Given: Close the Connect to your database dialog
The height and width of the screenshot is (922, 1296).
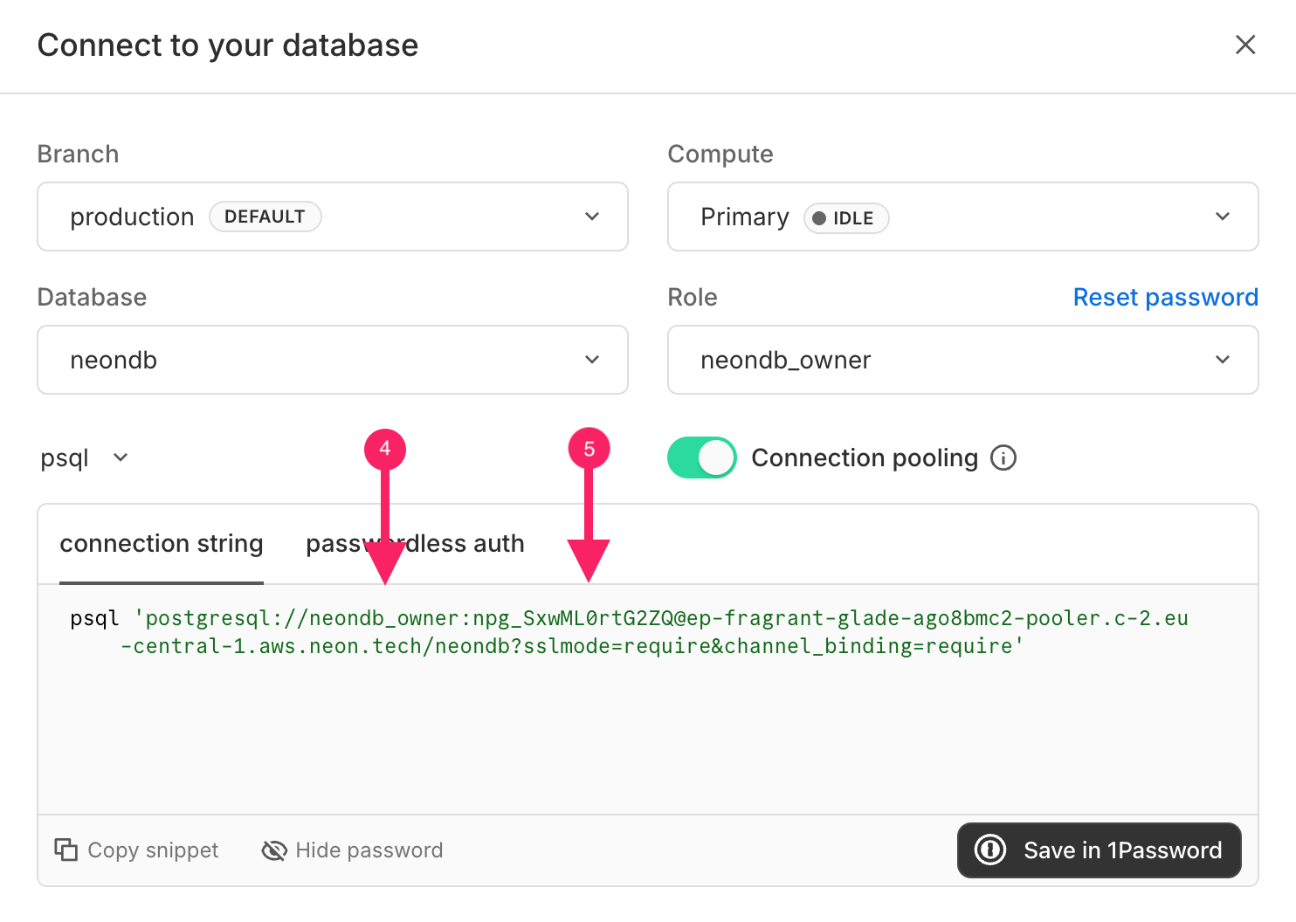Looking at the screenshot, I should pos(1244,45).
